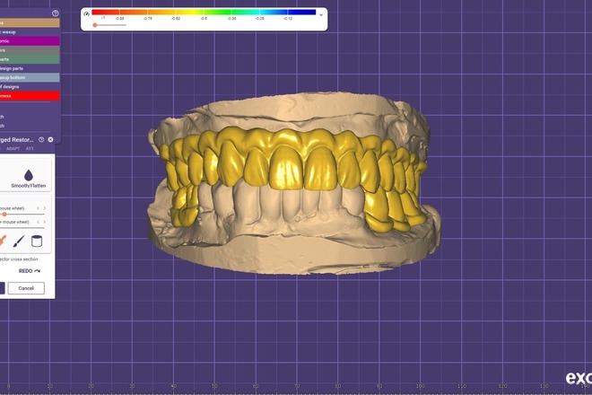The image size is (592, 395).
Task: Toggle the gray layer row
Action: (x=30, y=50)
